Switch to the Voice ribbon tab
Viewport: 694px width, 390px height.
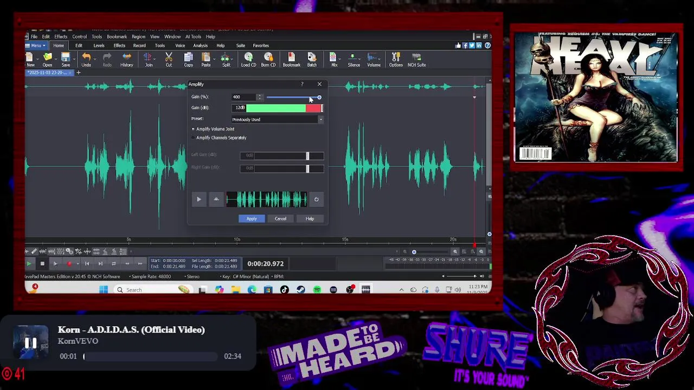point(180,45)
